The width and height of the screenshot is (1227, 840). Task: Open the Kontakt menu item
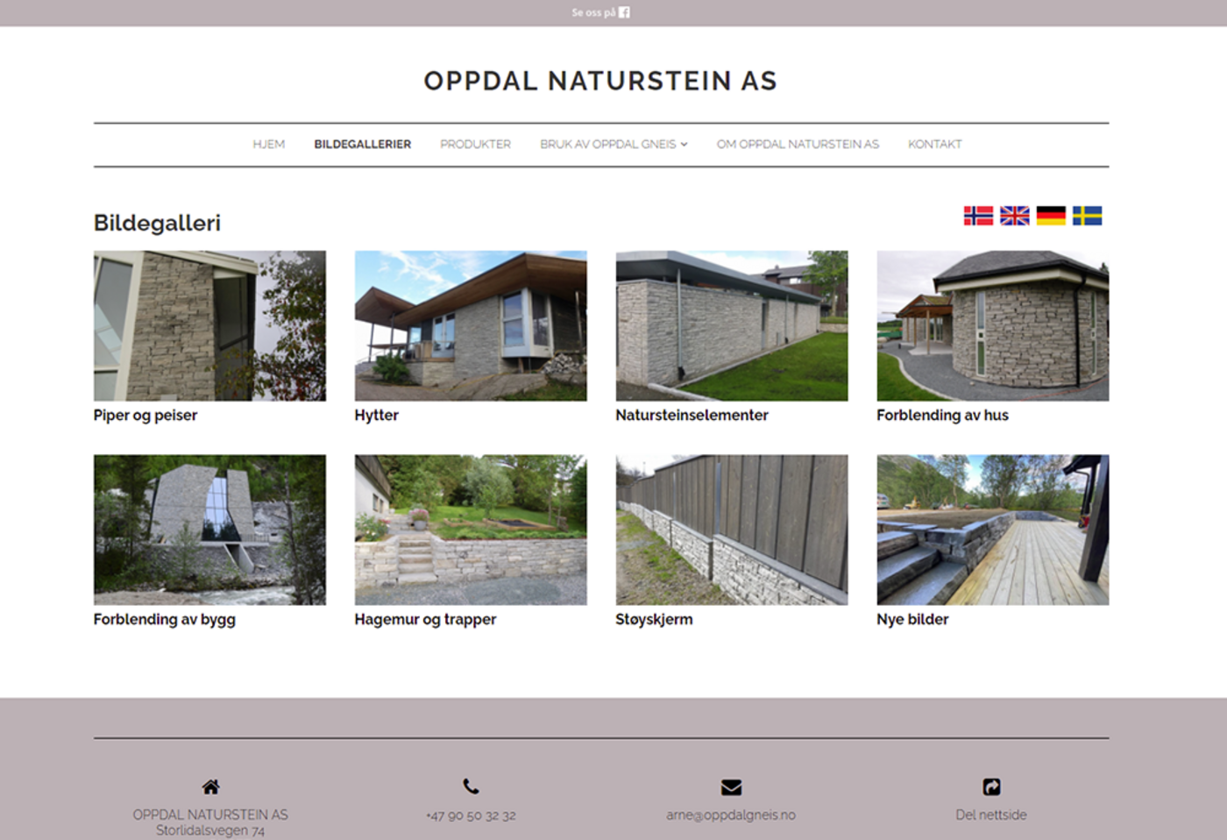point(934,145)
